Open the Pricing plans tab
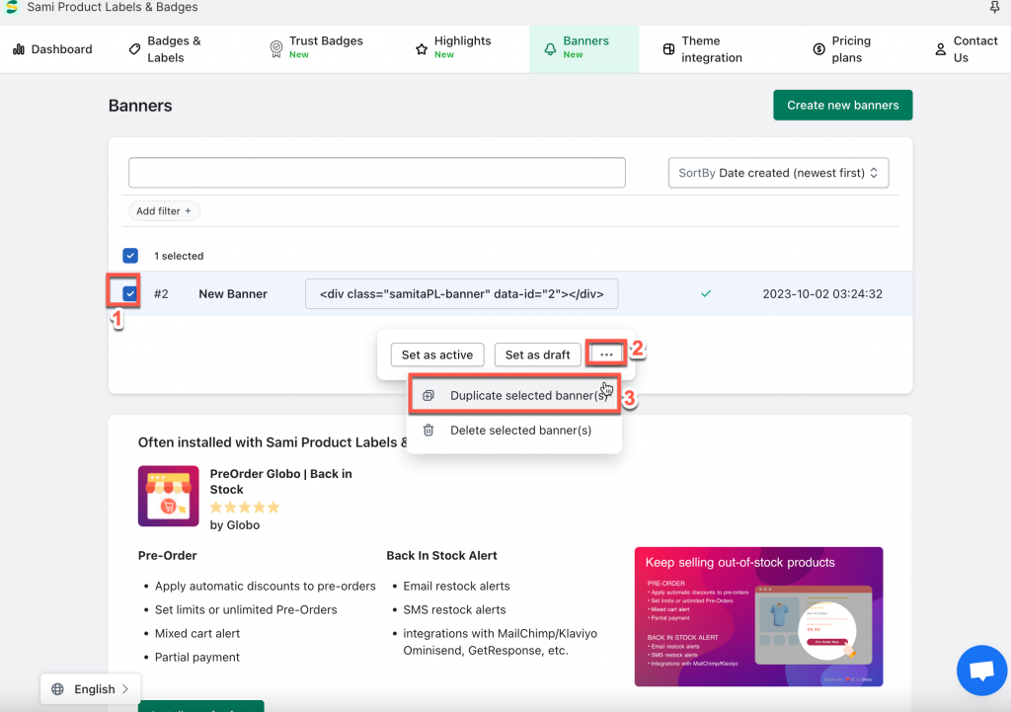 point(842,49)
